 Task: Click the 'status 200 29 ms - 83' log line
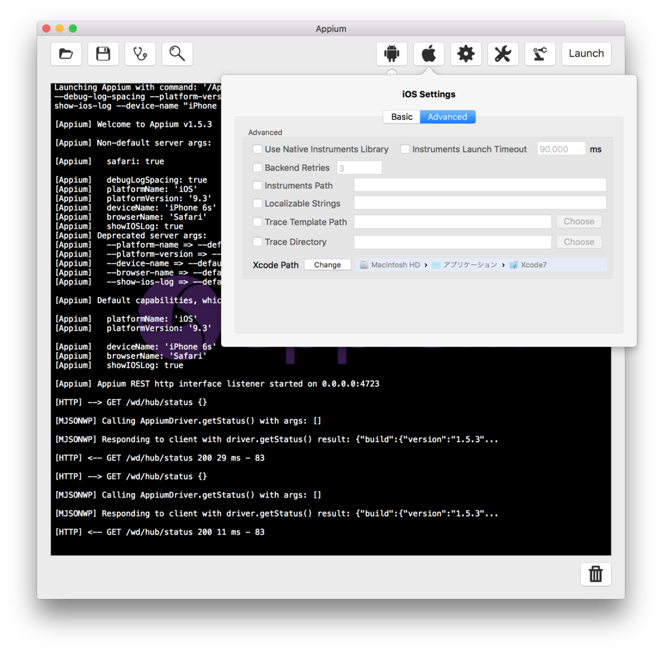[x=160, y=458]
